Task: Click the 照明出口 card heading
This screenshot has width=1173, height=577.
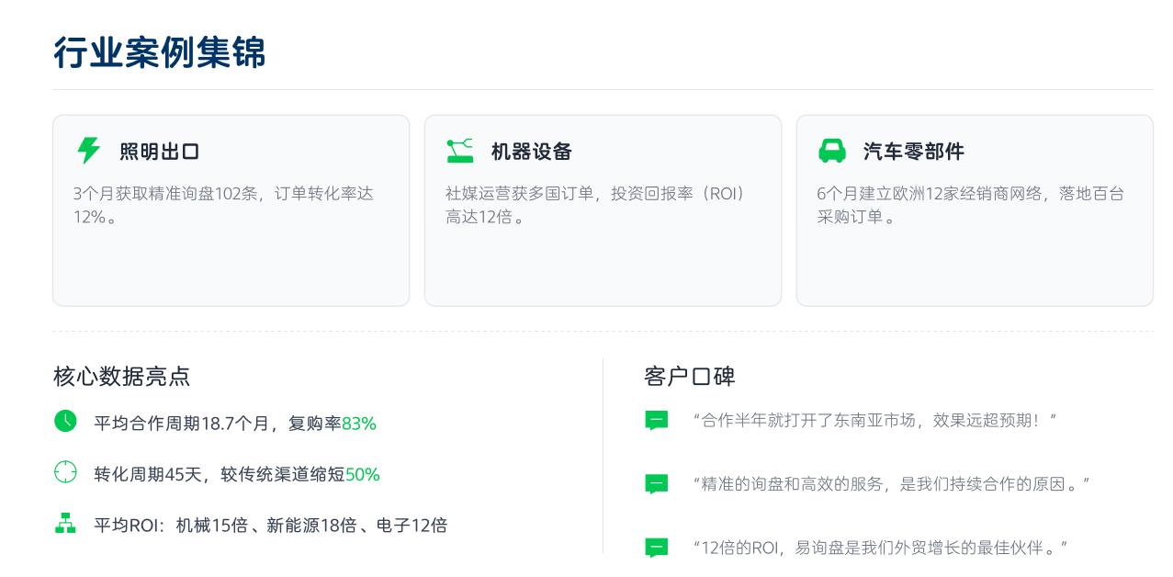Action: tap(159, 152)
